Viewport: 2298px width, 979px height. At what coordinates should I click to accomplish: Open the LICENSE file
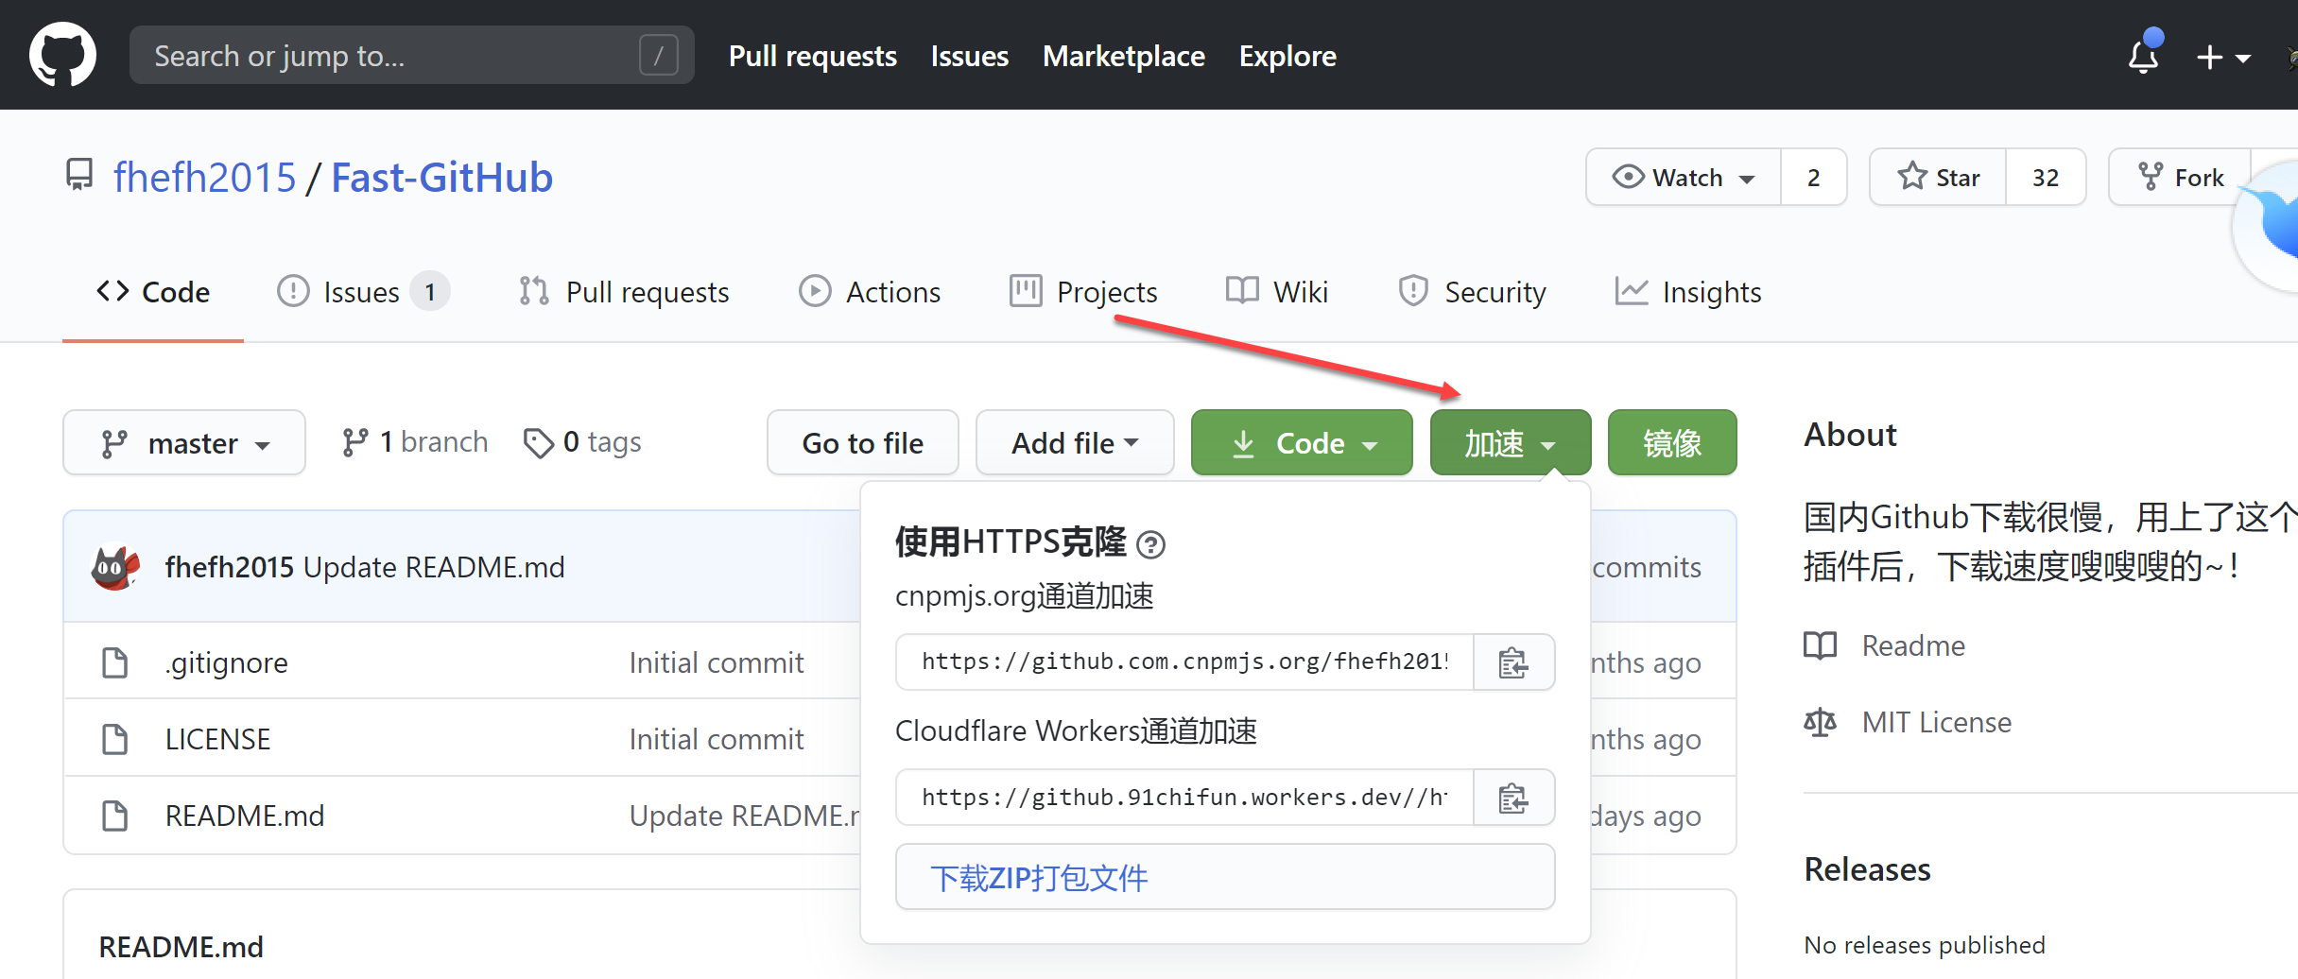(x=217, y=739)
